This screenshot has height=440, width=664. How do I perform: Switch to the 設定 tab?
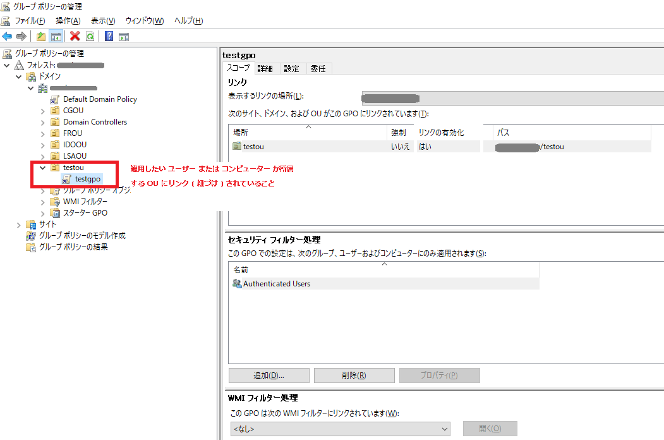point(292,68)
